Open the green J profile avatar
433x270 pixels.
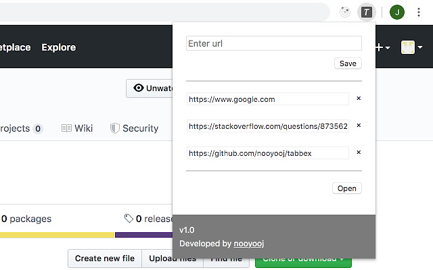[397, 12]
